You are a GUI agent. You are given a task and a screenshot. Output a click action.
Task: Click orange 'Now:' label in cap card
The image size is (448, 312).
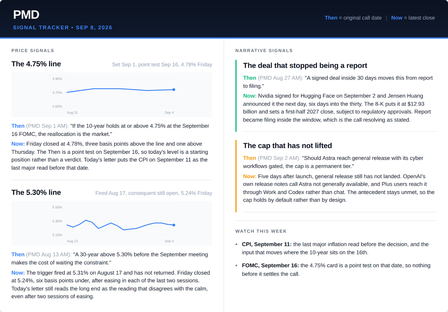[250, 176]
